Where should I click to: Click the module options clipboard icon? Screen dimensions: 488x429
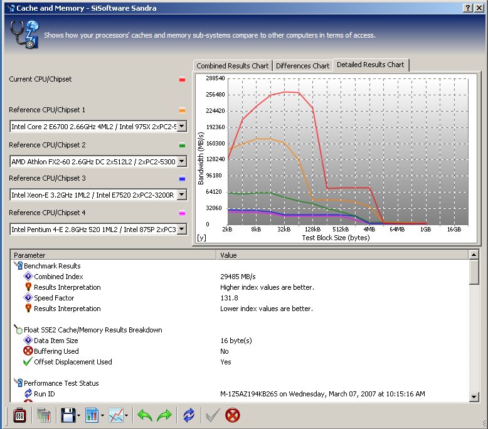[x=19, y=415]
